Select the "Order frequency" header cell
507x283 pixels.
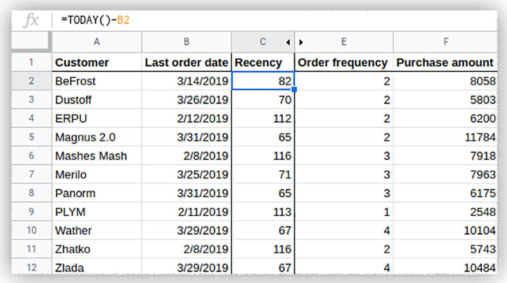(x=343, y=63)
